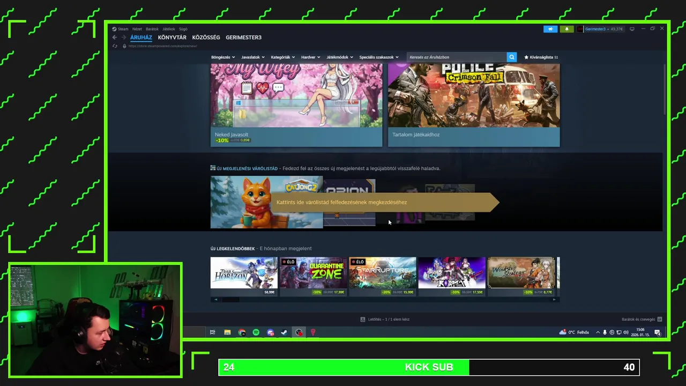Viewport: 686px width, 386px height.
Task: Open the Nézet menu
Action: (137, 29)
